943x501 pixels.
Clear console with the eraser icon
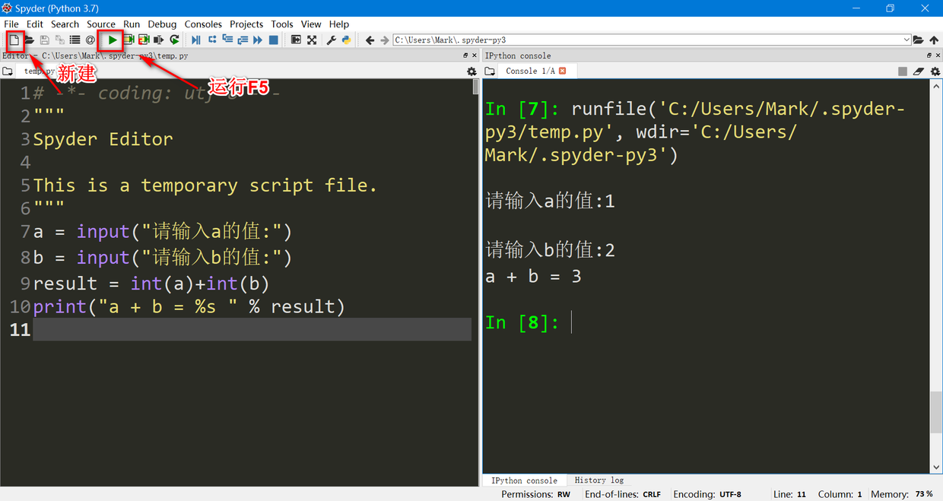point(917,71)
